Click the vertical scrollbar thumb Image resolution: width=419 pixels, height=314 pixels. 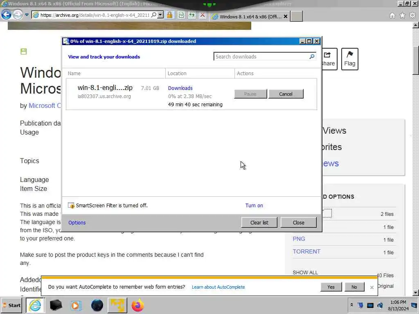point(416,61)
